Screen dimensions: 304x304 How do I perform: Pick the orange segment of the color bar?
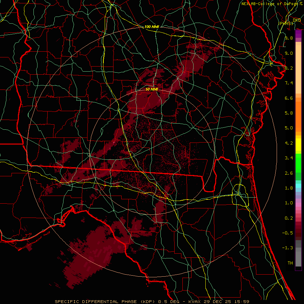pyautogui.click(x=298, y=117)
